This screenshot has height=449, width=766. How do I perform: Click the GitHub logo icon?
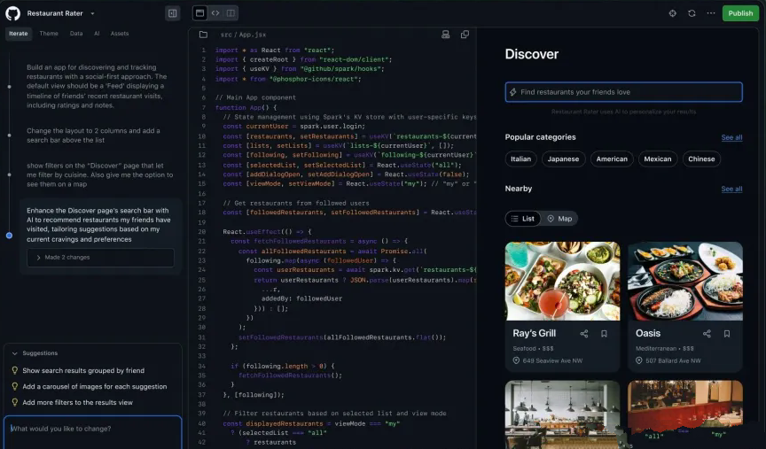pyautogui.click(x=12, y=13)
